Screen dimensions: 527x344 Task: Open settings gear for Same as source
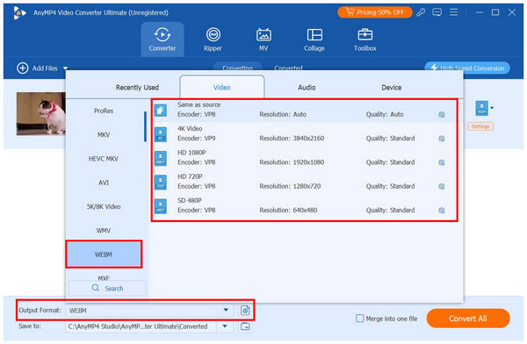pyautogui.click(x=442, y=115)
